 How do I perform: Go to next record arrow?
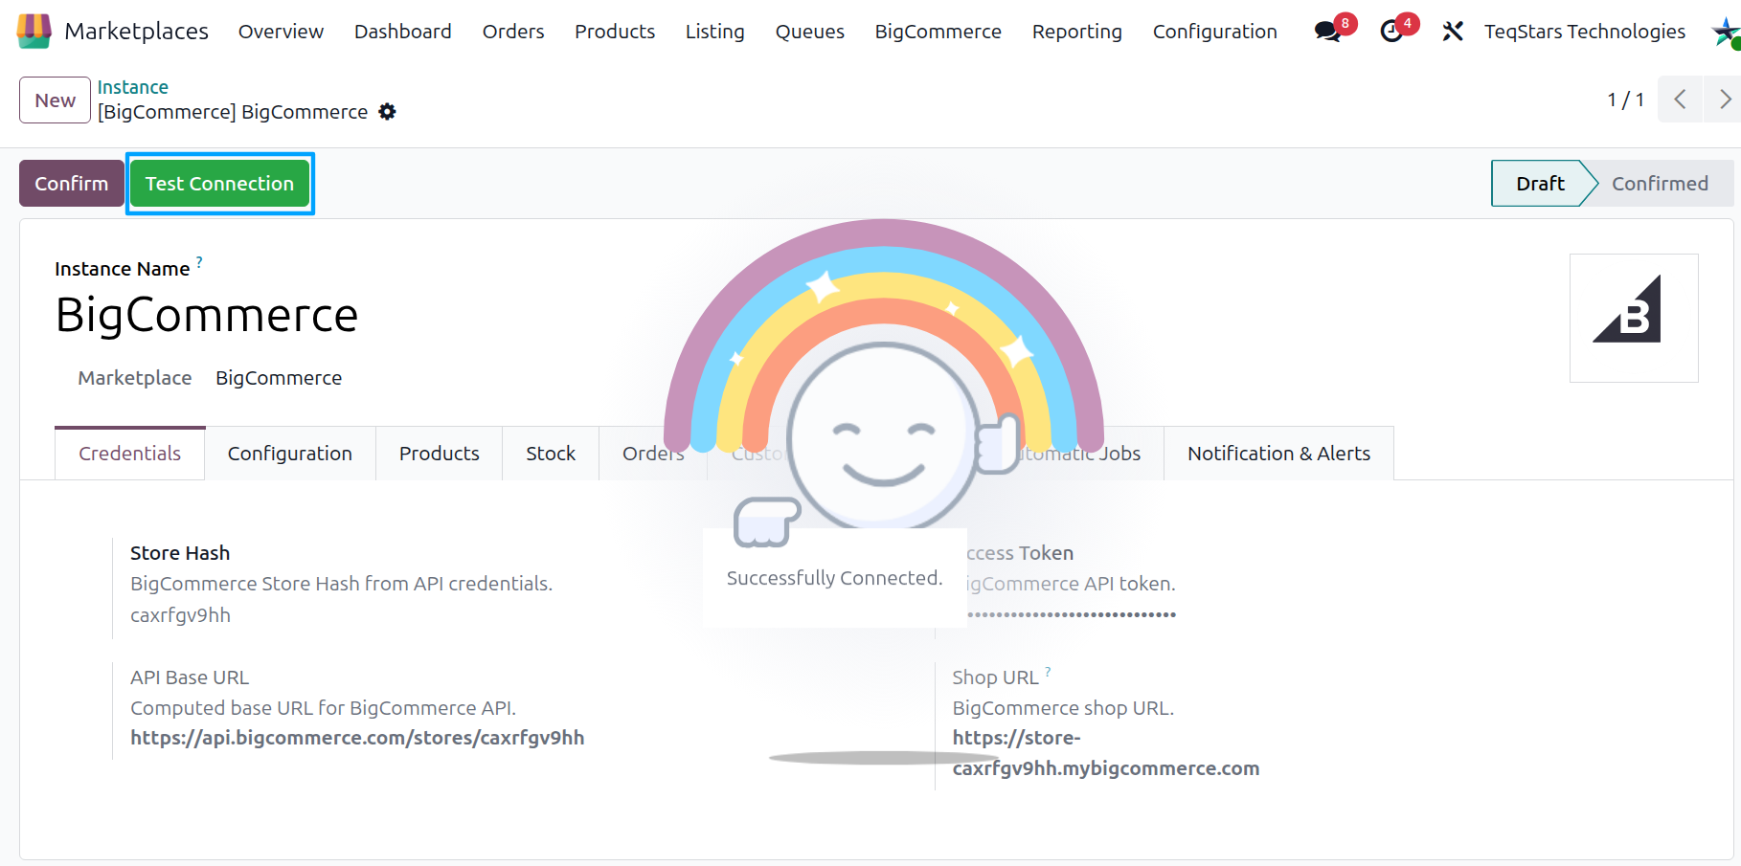pyautogui.click(x=1724, y=100)
